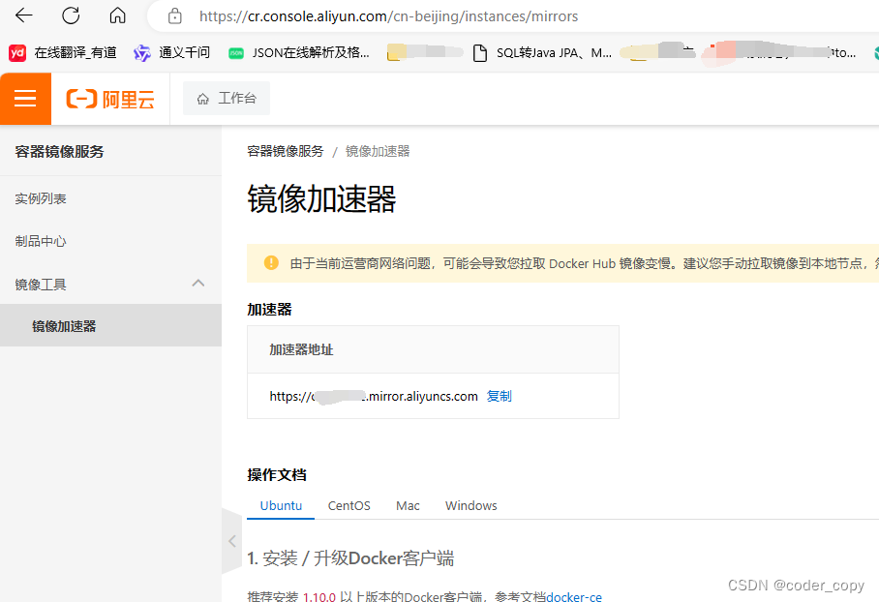Reload the page with the refresh icon

point(71,15)
